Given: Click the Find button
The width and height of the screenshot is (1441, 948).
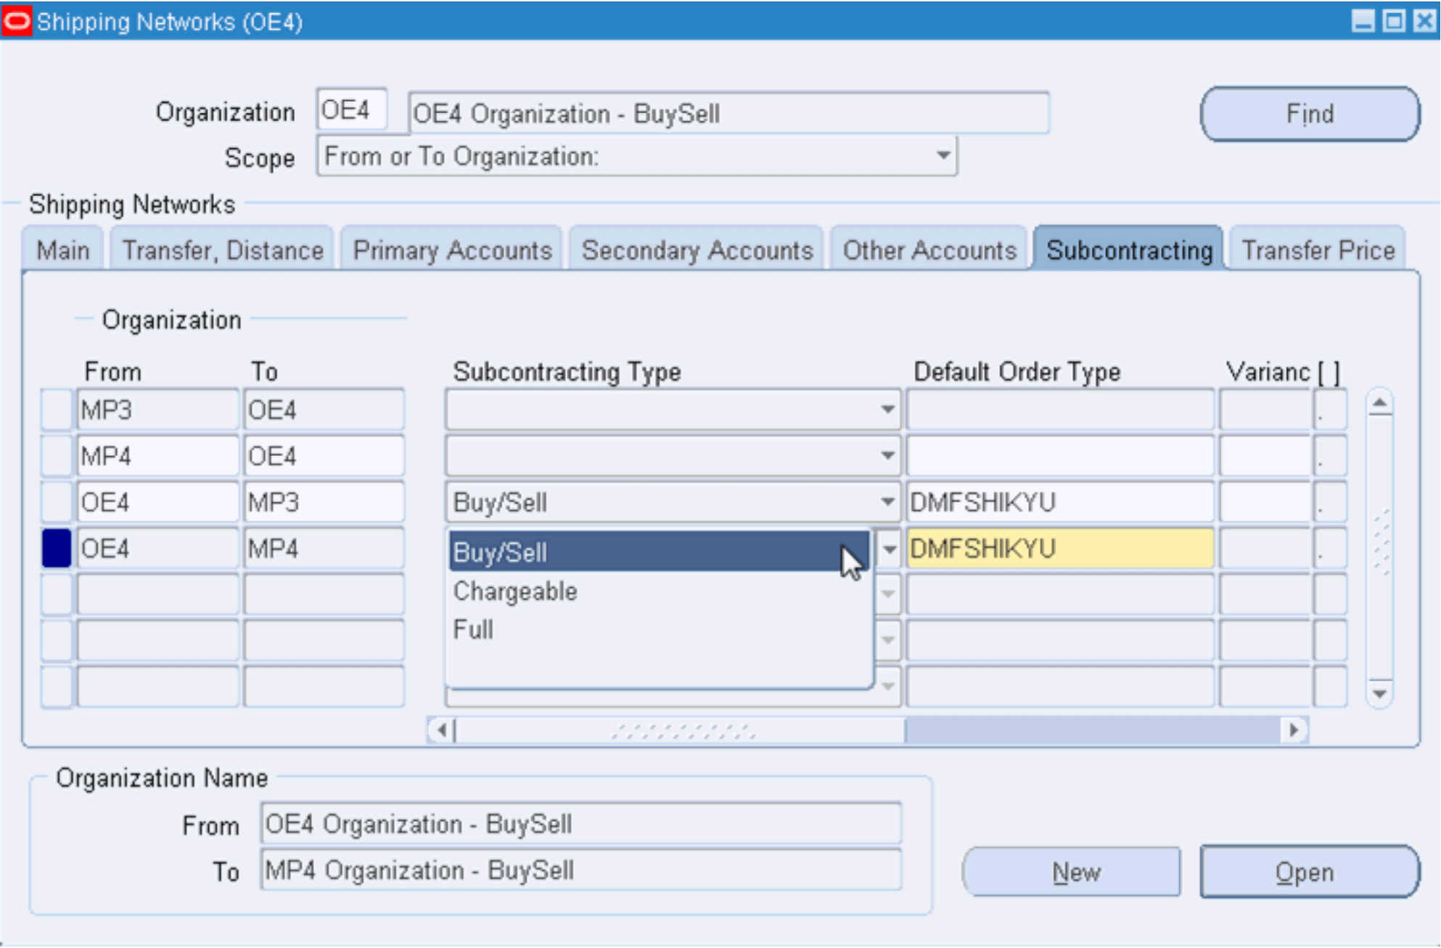Looking at the screenshot, I should click(1310, 113).
